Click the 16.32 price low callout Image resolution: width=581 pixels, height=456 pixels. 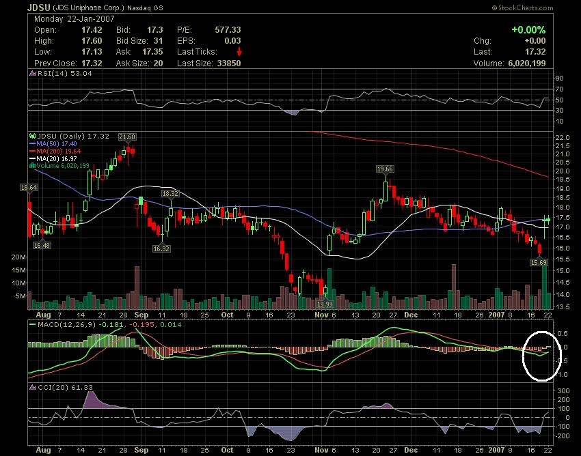161,248
